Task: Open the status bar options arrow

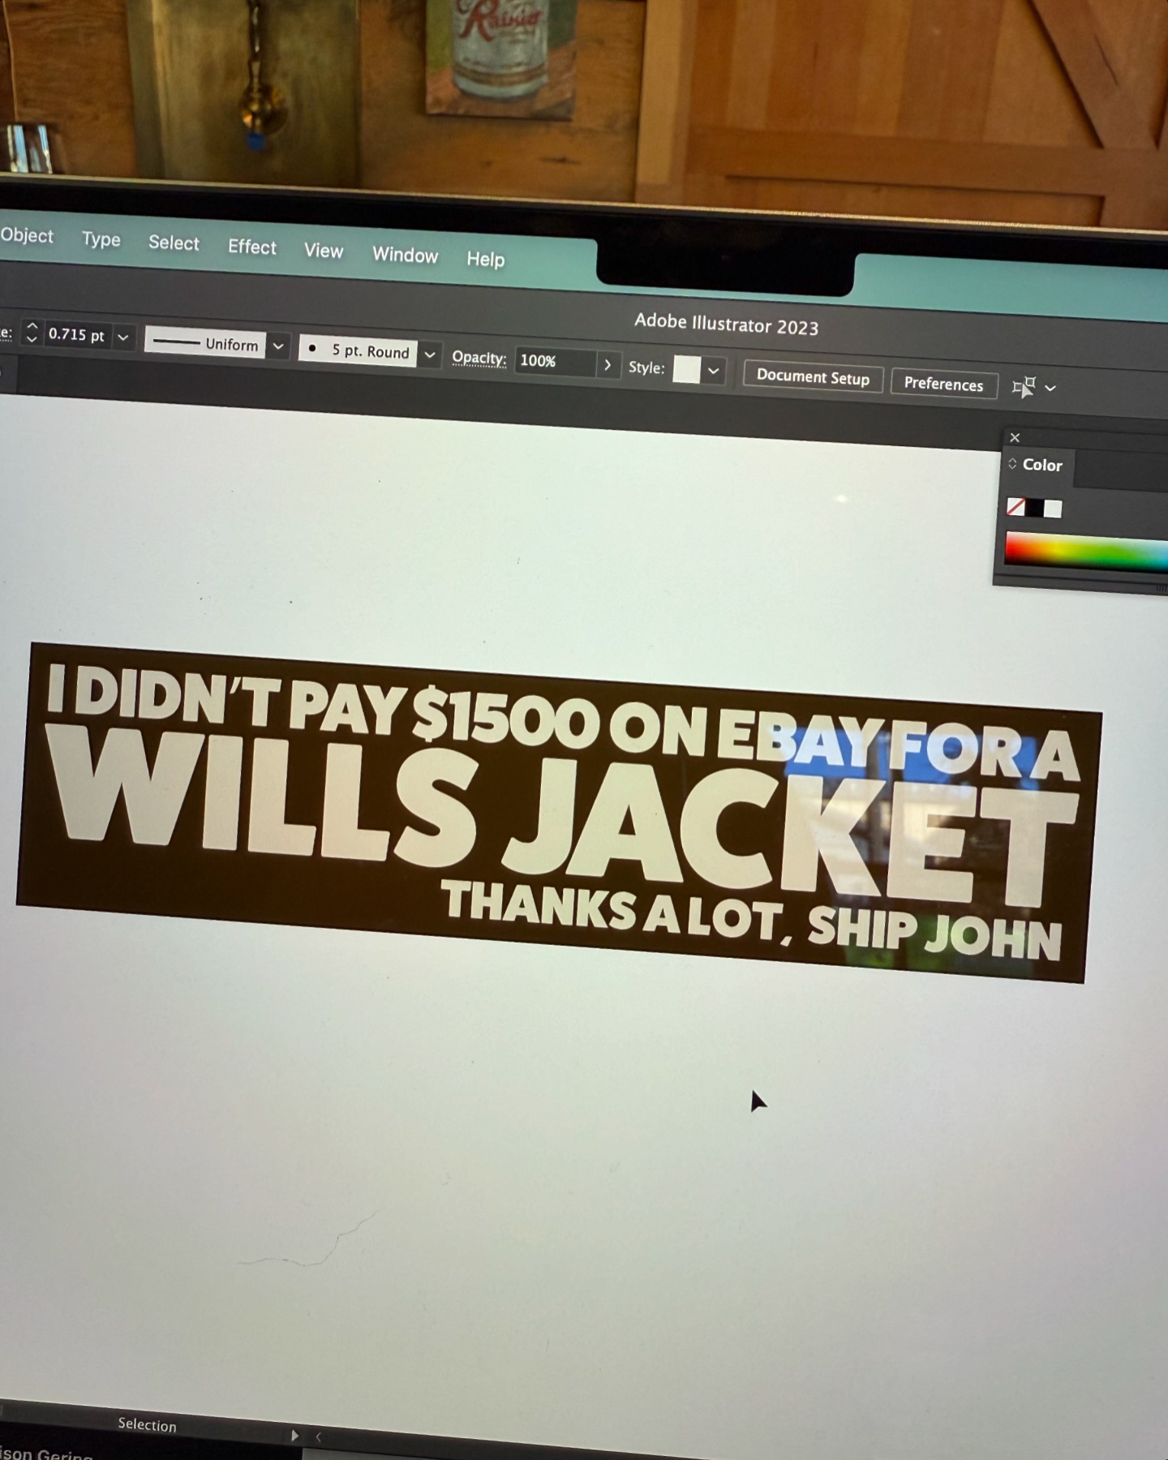Action: tap(294, 1435)
